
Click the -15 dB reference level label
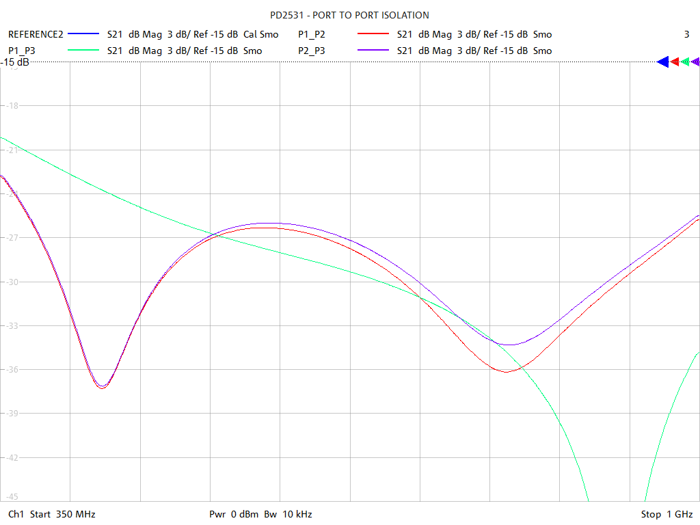(15, 62)
